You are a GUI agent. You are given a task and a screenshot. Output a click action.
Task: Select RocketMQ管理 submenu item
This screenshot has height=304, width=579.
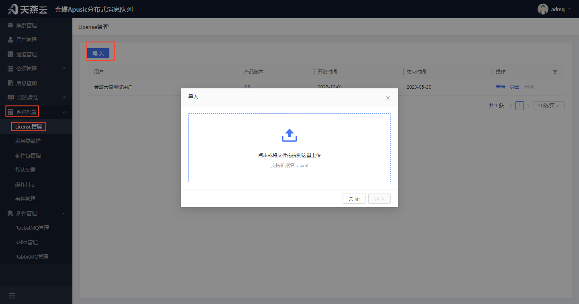point(36,228)
